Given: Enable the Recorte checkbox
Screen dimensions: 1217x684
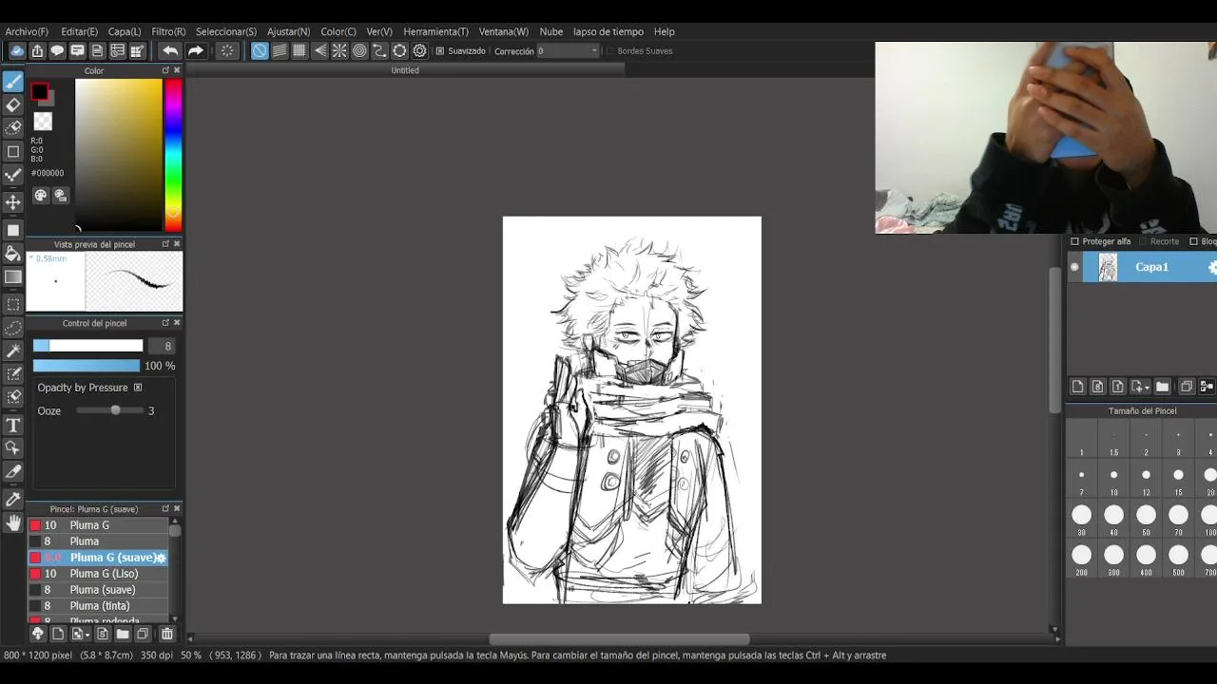Looking at the screenshot, I should coord(1142,241).
